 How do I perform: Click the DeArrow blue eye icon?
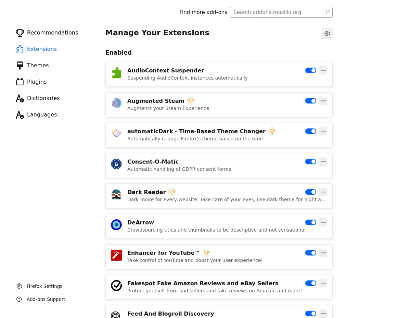click(x=116, y=225)
